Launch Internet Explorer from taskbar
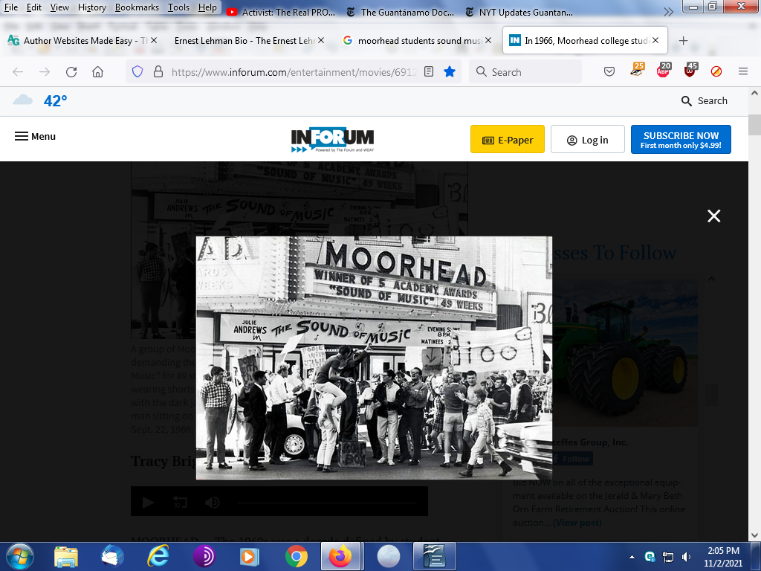The image size is (761, 571). point(158,556)
